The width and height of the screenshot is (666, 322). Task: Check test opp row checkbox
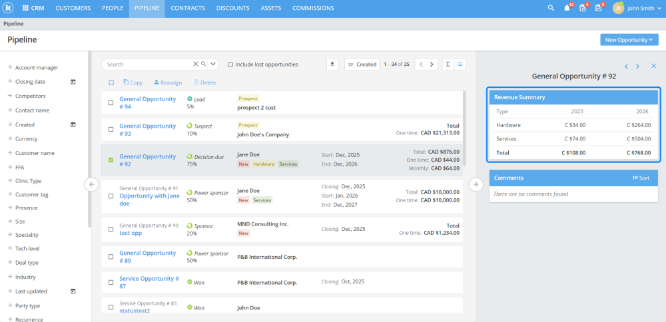(x=111, y=229)
